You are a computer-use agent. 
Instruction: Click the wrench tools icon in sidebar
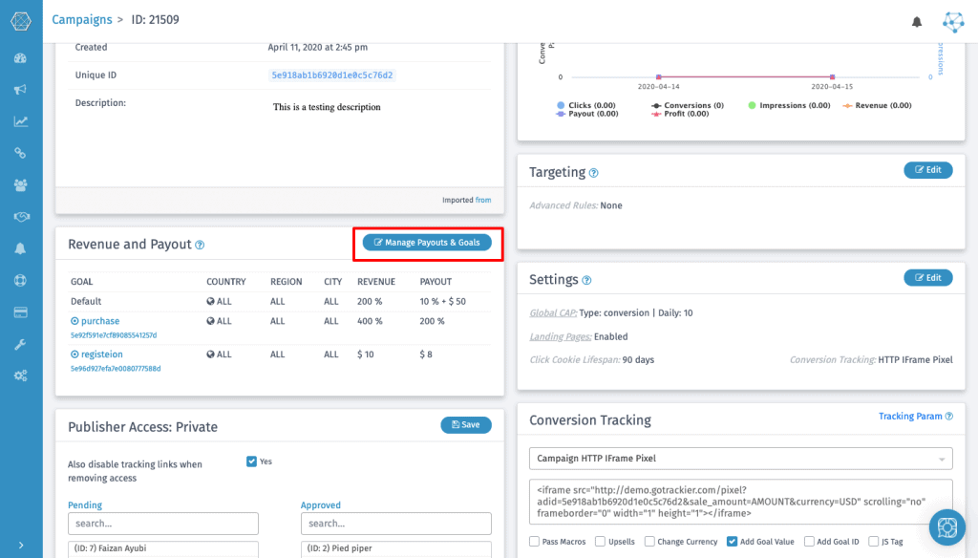tap(20, 344)
